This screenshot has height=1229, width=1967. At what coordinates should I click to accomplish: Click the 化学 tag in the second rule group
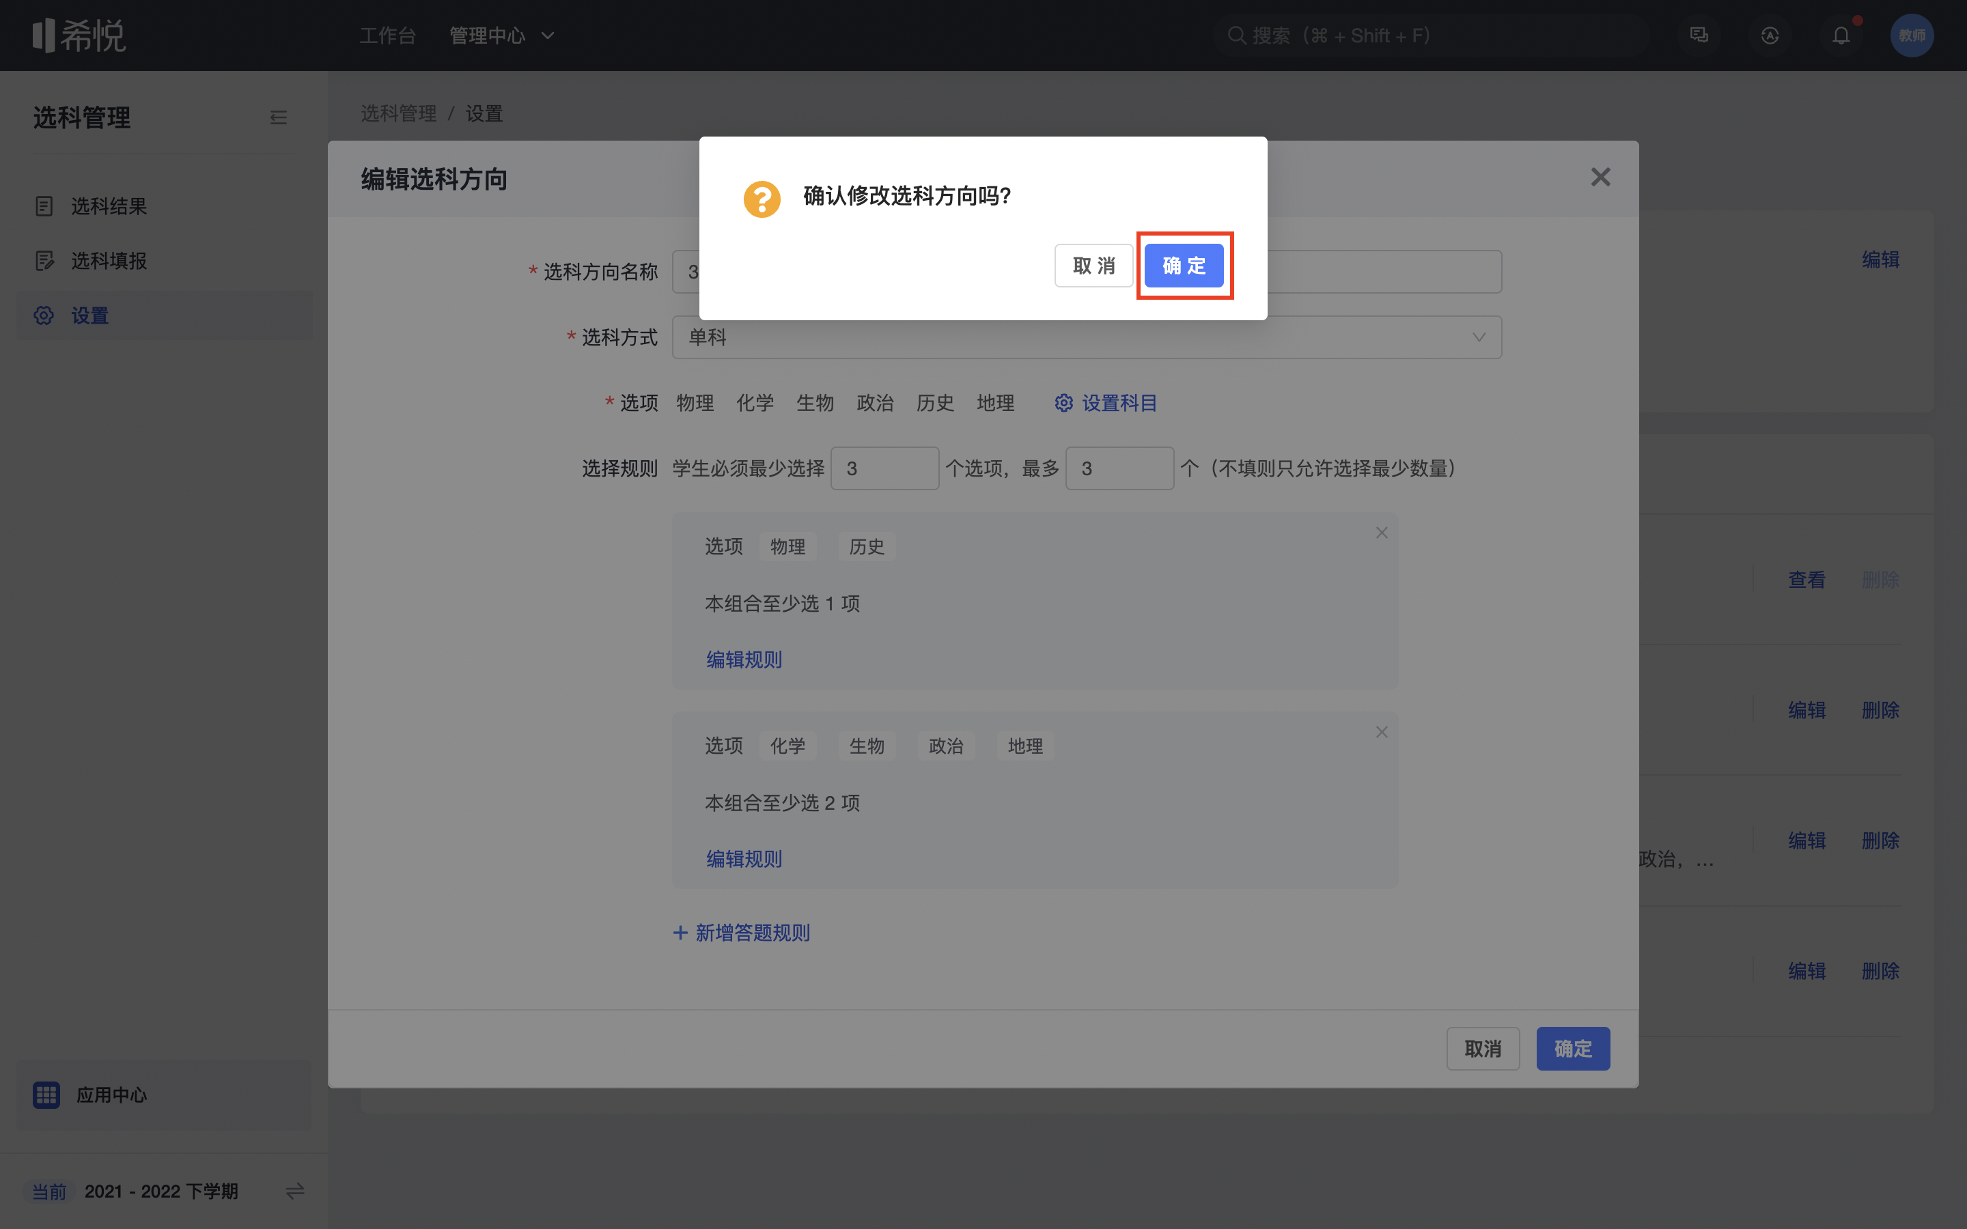pos(787,746)
